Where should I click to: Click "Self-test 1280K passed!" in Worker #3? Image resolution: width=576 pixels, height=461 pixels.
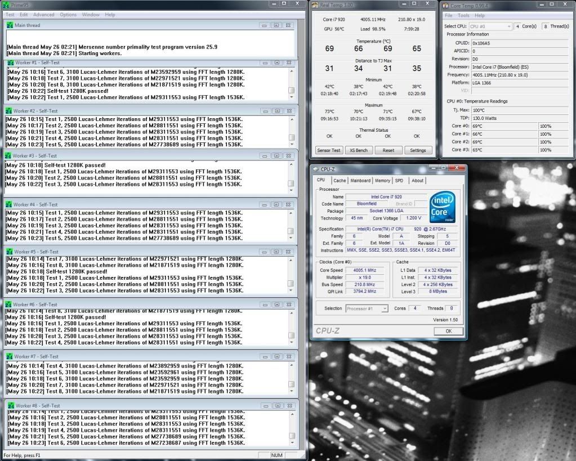click(x=75, y=165)
